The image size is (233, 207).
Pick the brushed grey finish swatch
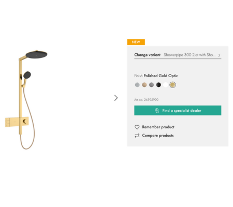tap(151, 85)
